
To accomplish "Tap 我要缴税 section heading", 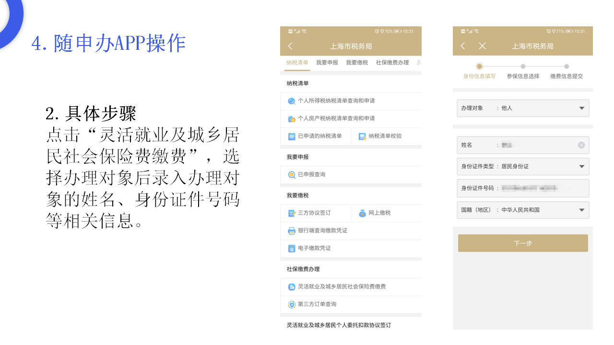I will point(298,195).
